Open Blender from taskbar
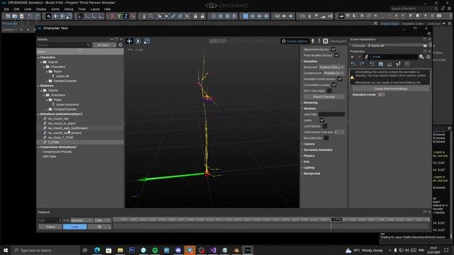454x255 pixels. [x=236, y=250]
